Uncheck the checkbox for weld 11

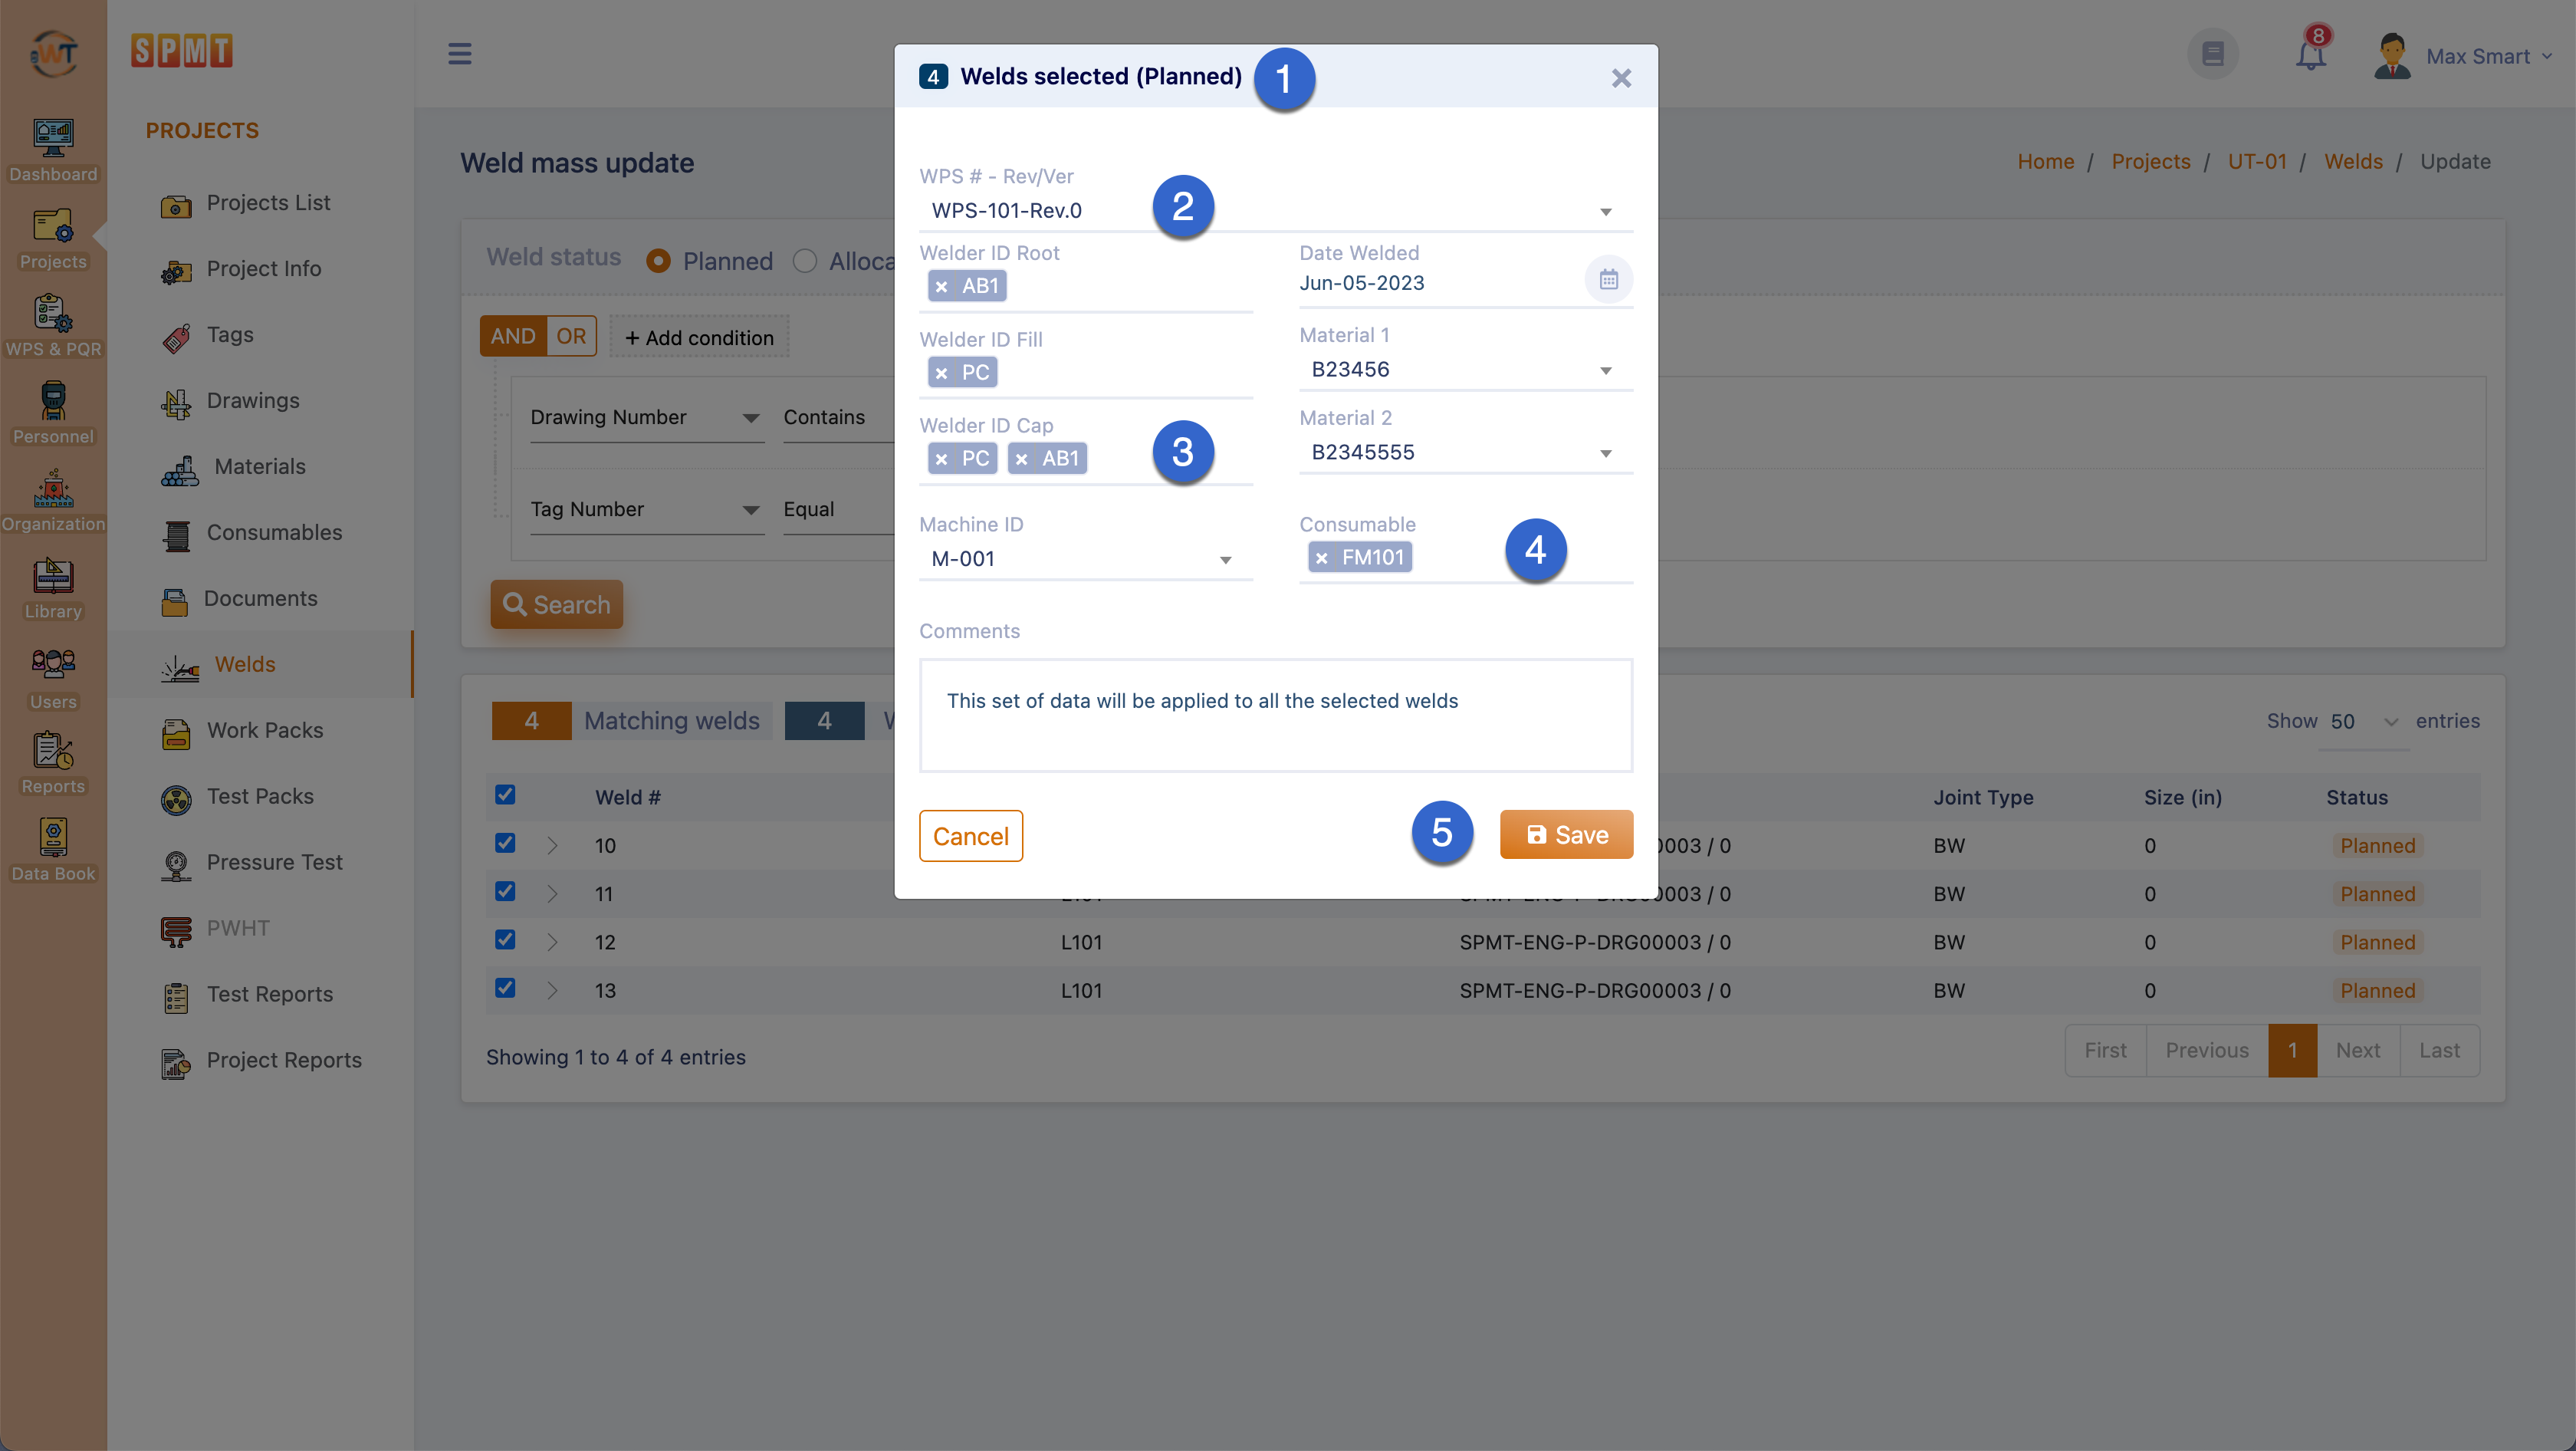point(505,891)
